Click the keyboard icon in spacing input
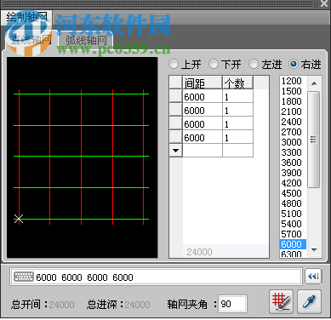This screenshot has width=331, height=320. [x=24, y=277]
